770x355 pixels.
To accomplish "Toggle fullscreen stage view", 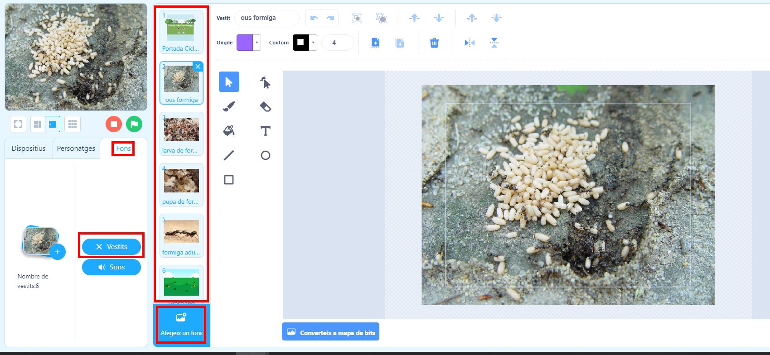I will 18,124.
